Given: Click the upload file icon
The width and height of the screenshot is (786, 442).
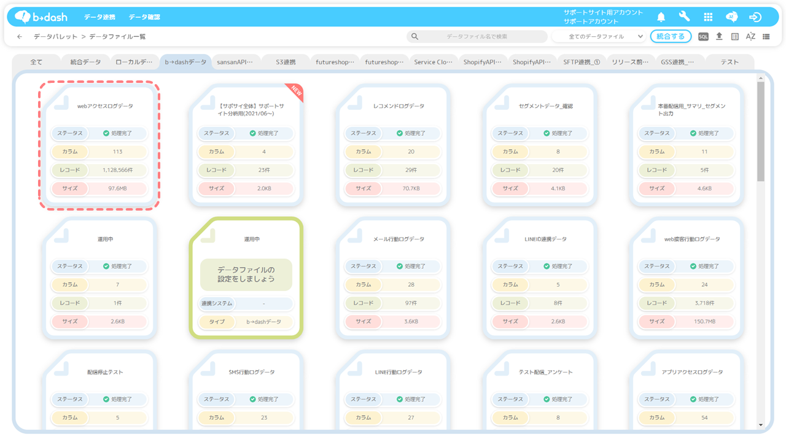Looking at the screenshot, I should point(719,36).
